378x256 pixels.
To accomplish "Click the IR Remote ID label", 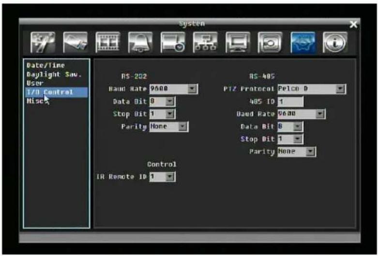I will pos(121,177).
